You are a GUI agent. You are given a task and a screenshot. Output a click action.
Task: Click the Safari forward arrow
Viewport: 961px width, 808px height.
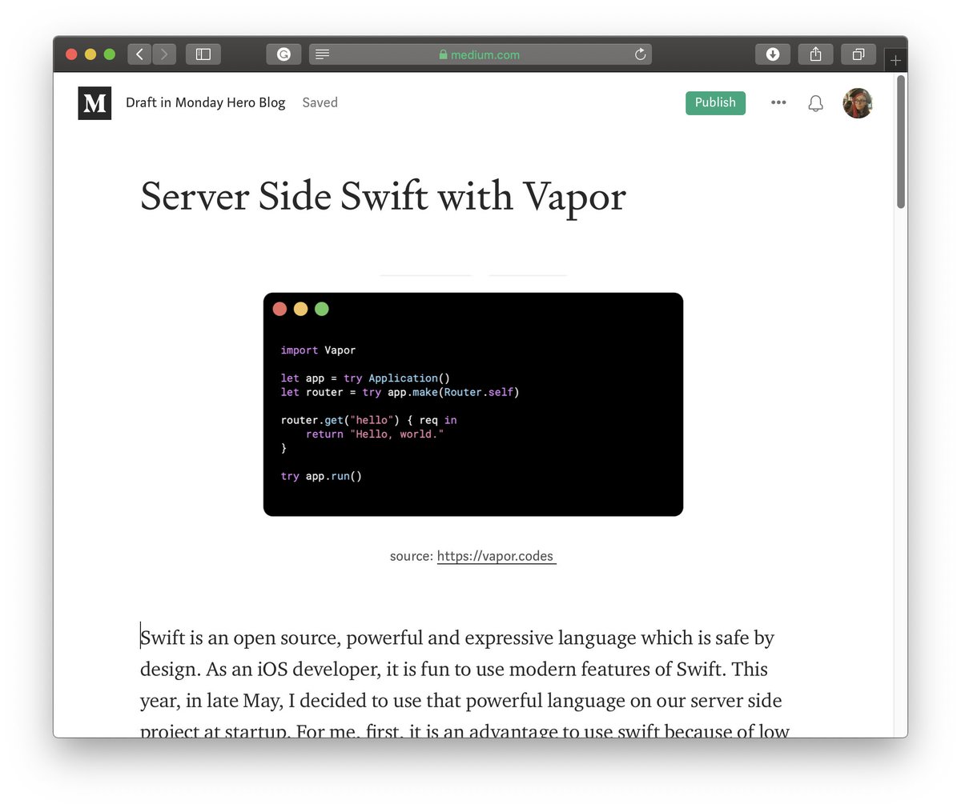click(x=164, y=54)
